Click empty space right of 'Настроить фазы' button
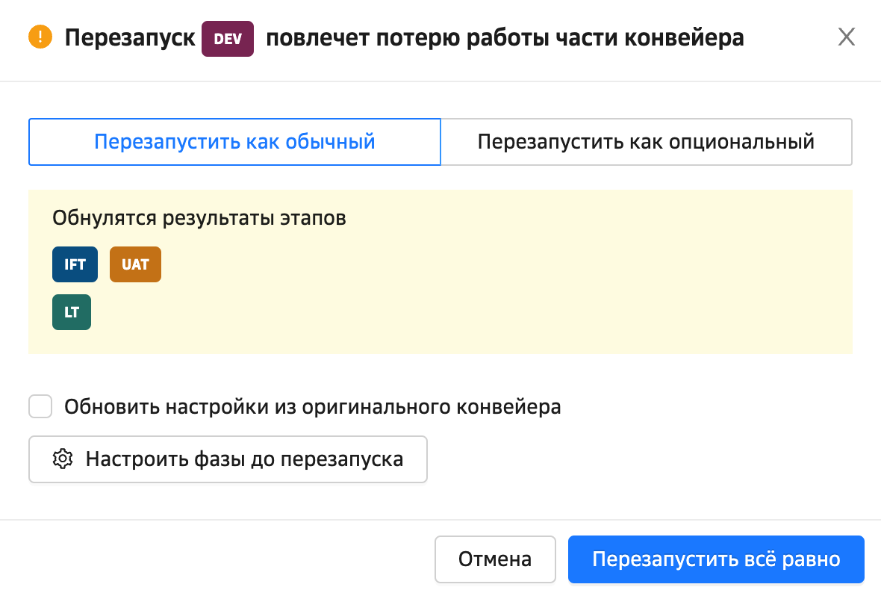881x596 pixels. (635, 459)
